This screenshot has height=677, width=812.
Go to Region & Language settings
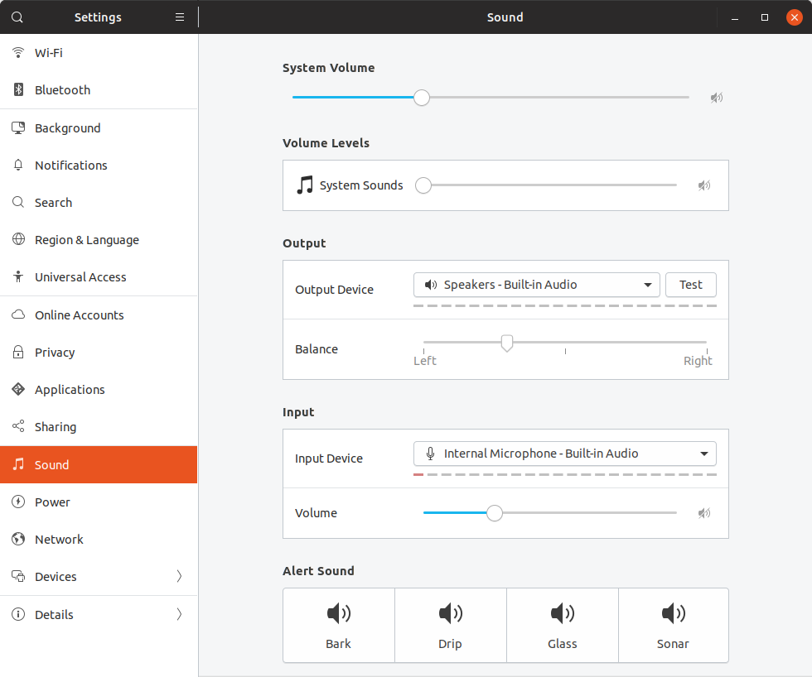(x=99, y=240)
